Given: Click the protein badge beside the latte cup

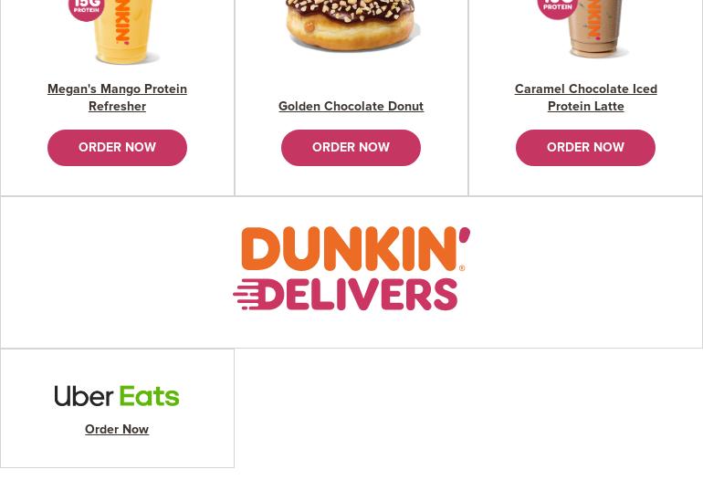Looking at the screenshot, I should pyautogui.click(x=558, y=6).
